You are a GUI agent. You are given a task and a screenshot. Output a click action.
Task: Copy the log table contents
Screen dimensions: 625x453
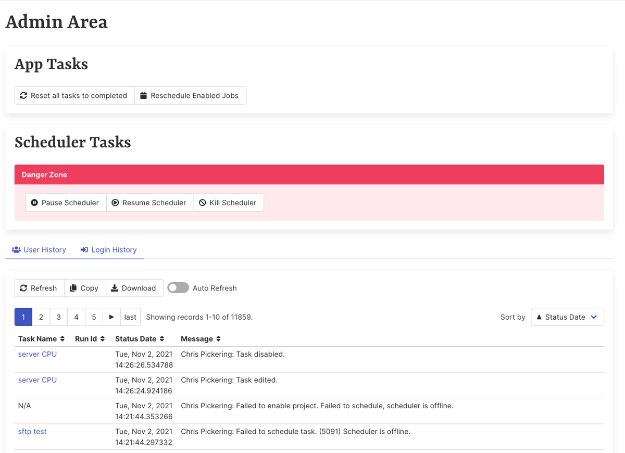(x=84, y=288)
